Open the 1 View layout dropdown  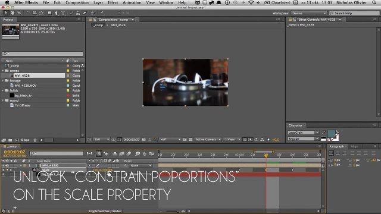point(232,140)
